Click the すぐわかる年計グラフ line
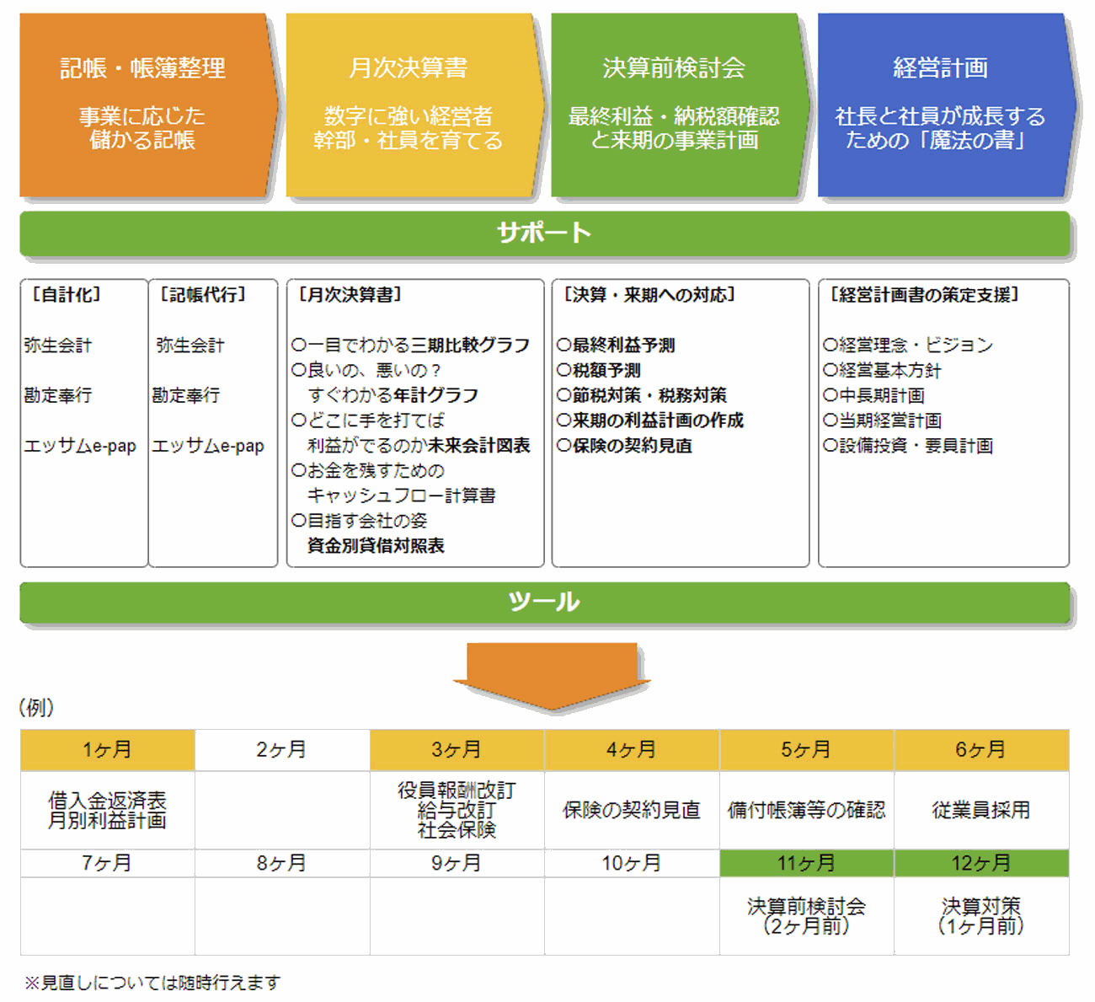 393,395
